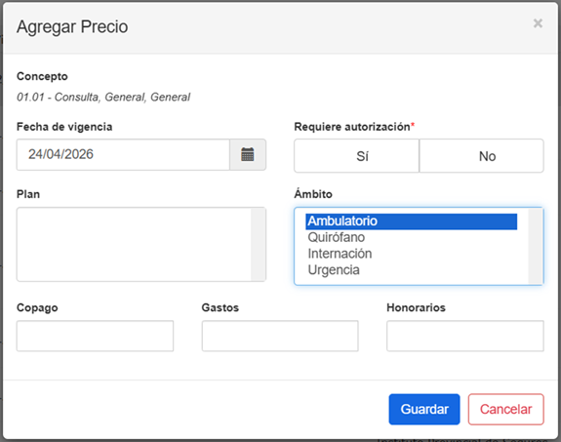This screenshot has width=561, height=442.
Task: Choose Quirófano in Ámbito list
Action: coord(411,237)
